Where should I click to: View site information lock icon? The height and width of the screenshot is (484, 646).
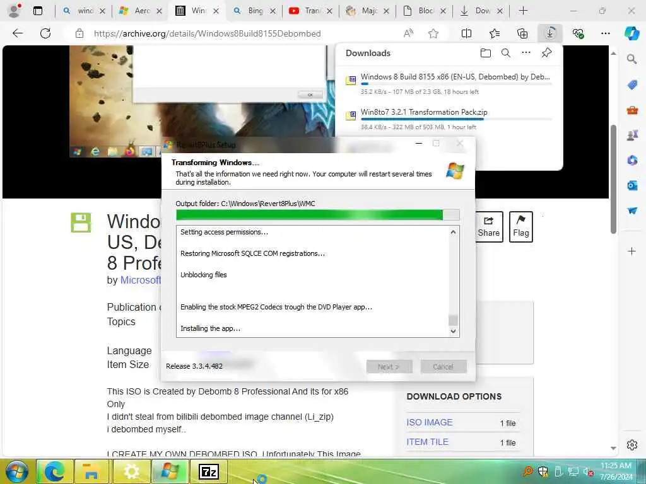pyautogui.click(x=79, y=33)
